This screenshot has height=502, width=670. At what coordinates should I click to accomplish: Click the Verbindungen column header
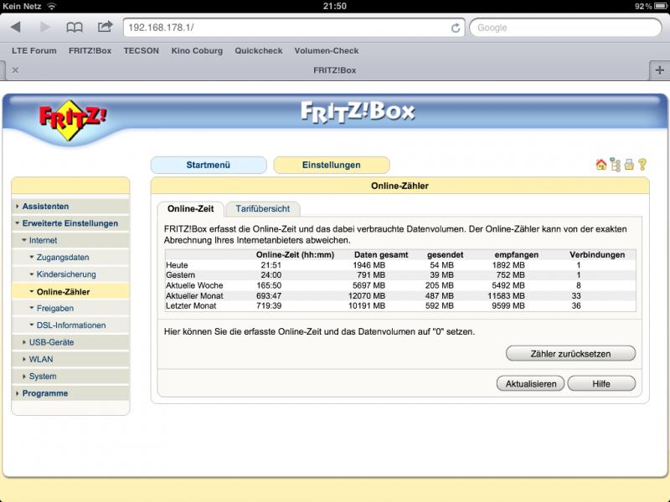coord(597,255)
